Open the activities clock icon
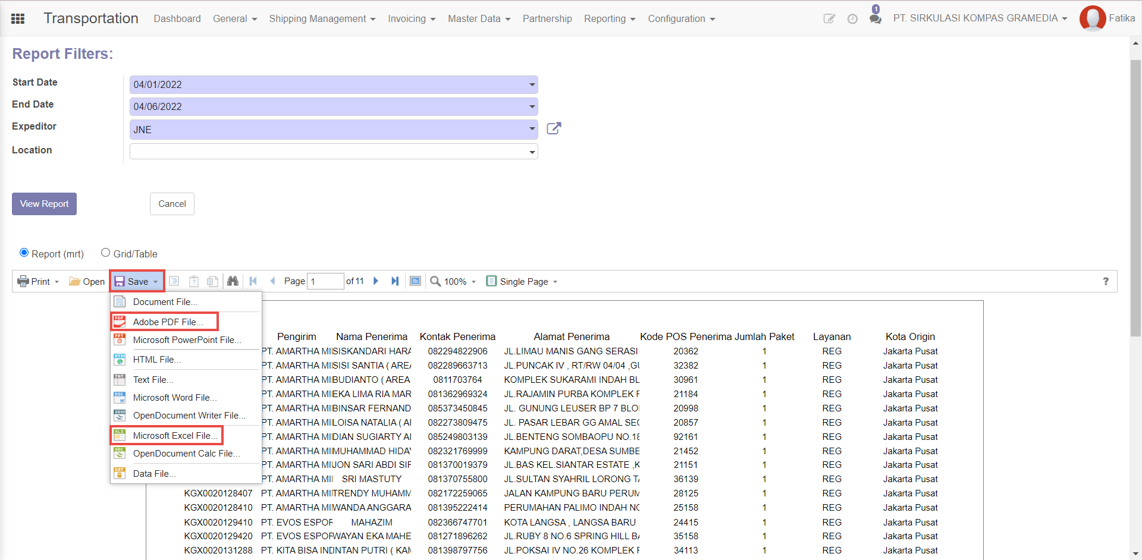This screenshot has width=1142, height=560. (x=852, y=19)
